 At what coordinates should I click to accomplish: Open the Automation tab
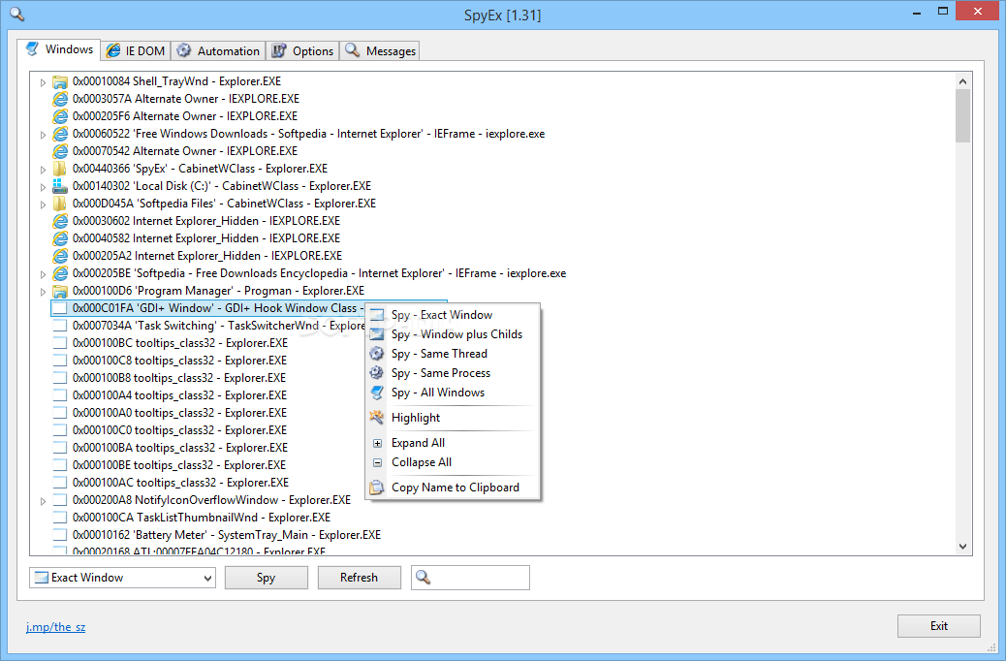pyautogui.click(x=218, y=50)
